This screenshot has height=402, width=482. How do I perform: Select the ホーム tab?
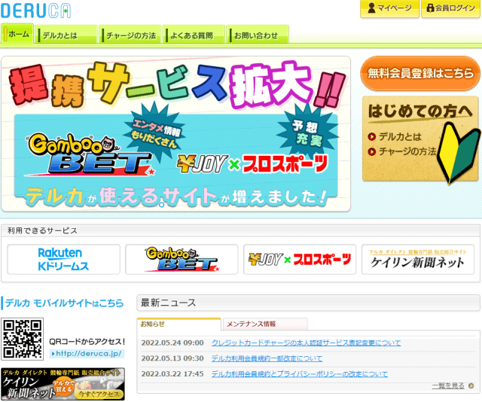(17, 34)
